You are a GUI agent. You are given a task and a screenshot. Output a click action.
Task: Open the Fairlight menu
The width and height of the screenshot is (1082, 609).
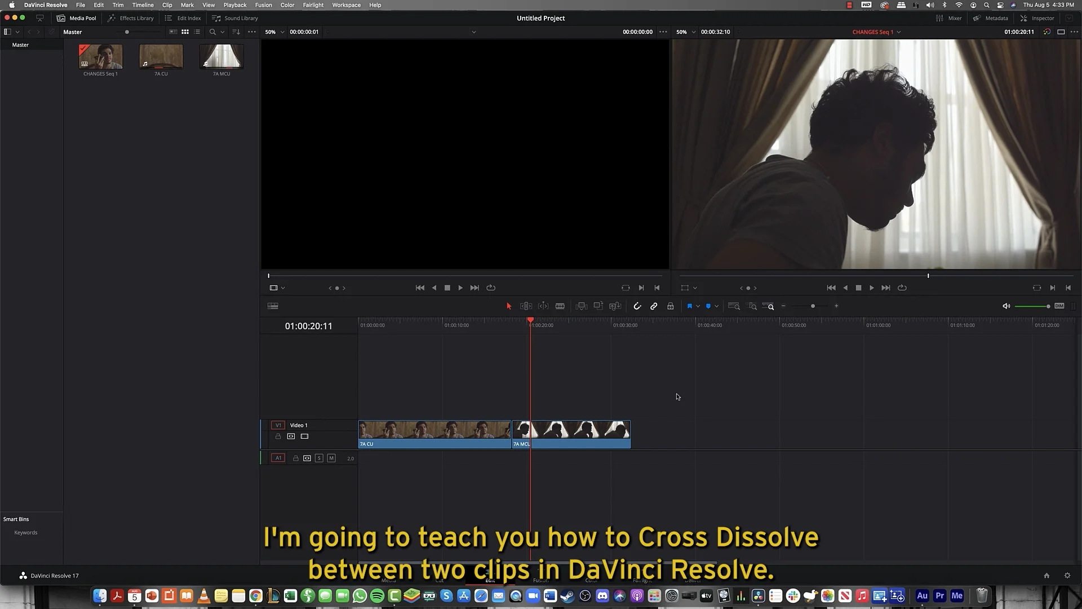(313, 5)
